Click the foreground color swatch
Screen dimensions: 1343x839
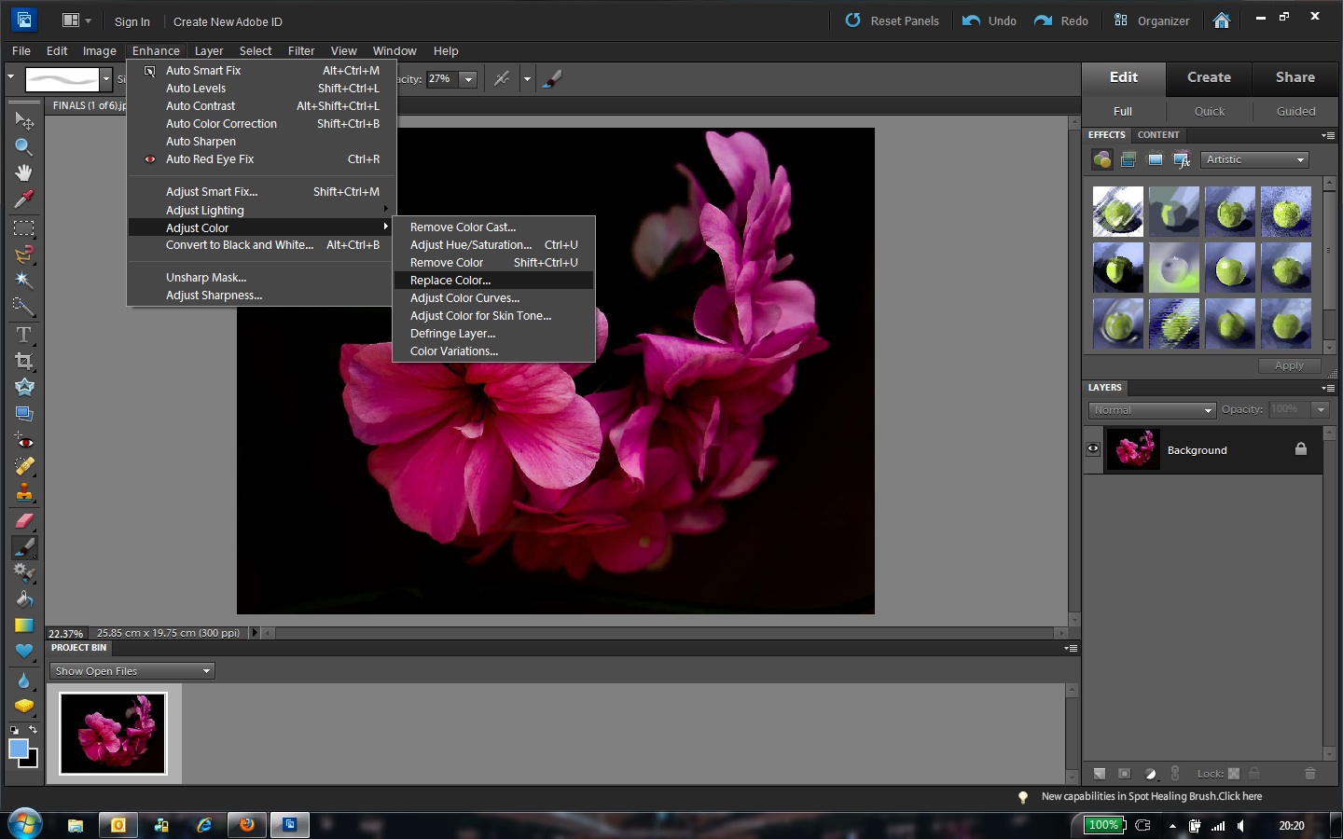18,749
